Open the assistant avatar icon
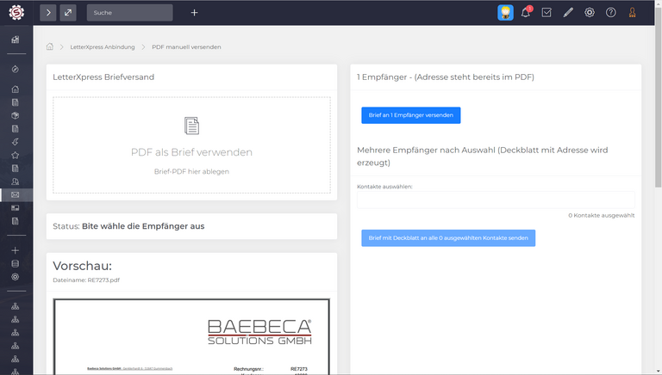 pyautogui.click(x=505, y=13)
